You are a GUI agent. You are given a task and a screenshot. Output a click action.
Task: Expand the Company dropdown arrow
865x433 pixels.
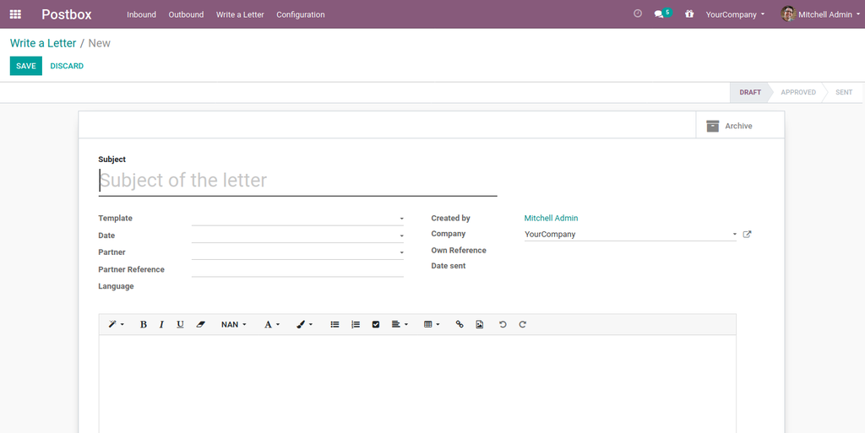click(x=734, y=234)
